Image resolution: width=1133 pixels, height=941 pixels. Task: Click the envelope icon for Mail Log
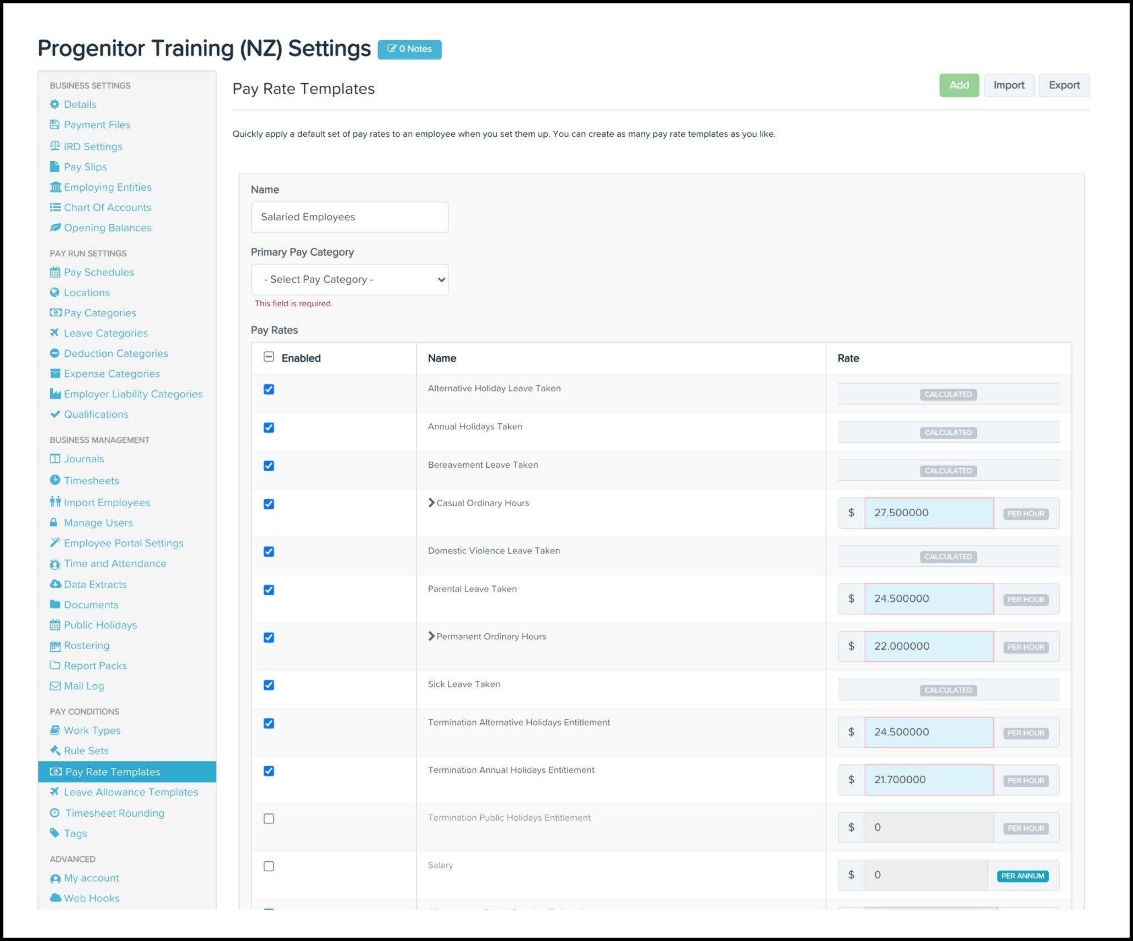(x=55, y=686)
